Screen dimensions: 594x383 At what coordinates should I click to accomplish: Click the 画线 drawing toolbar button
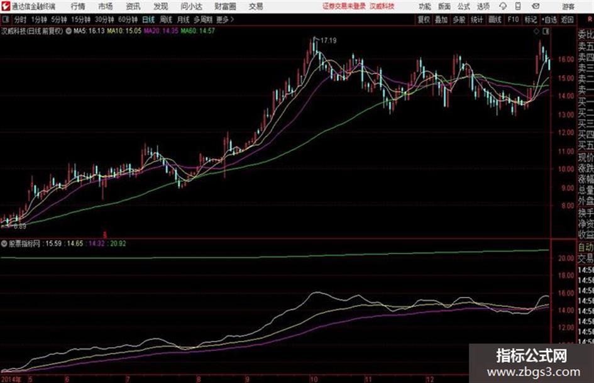point(495,19)
